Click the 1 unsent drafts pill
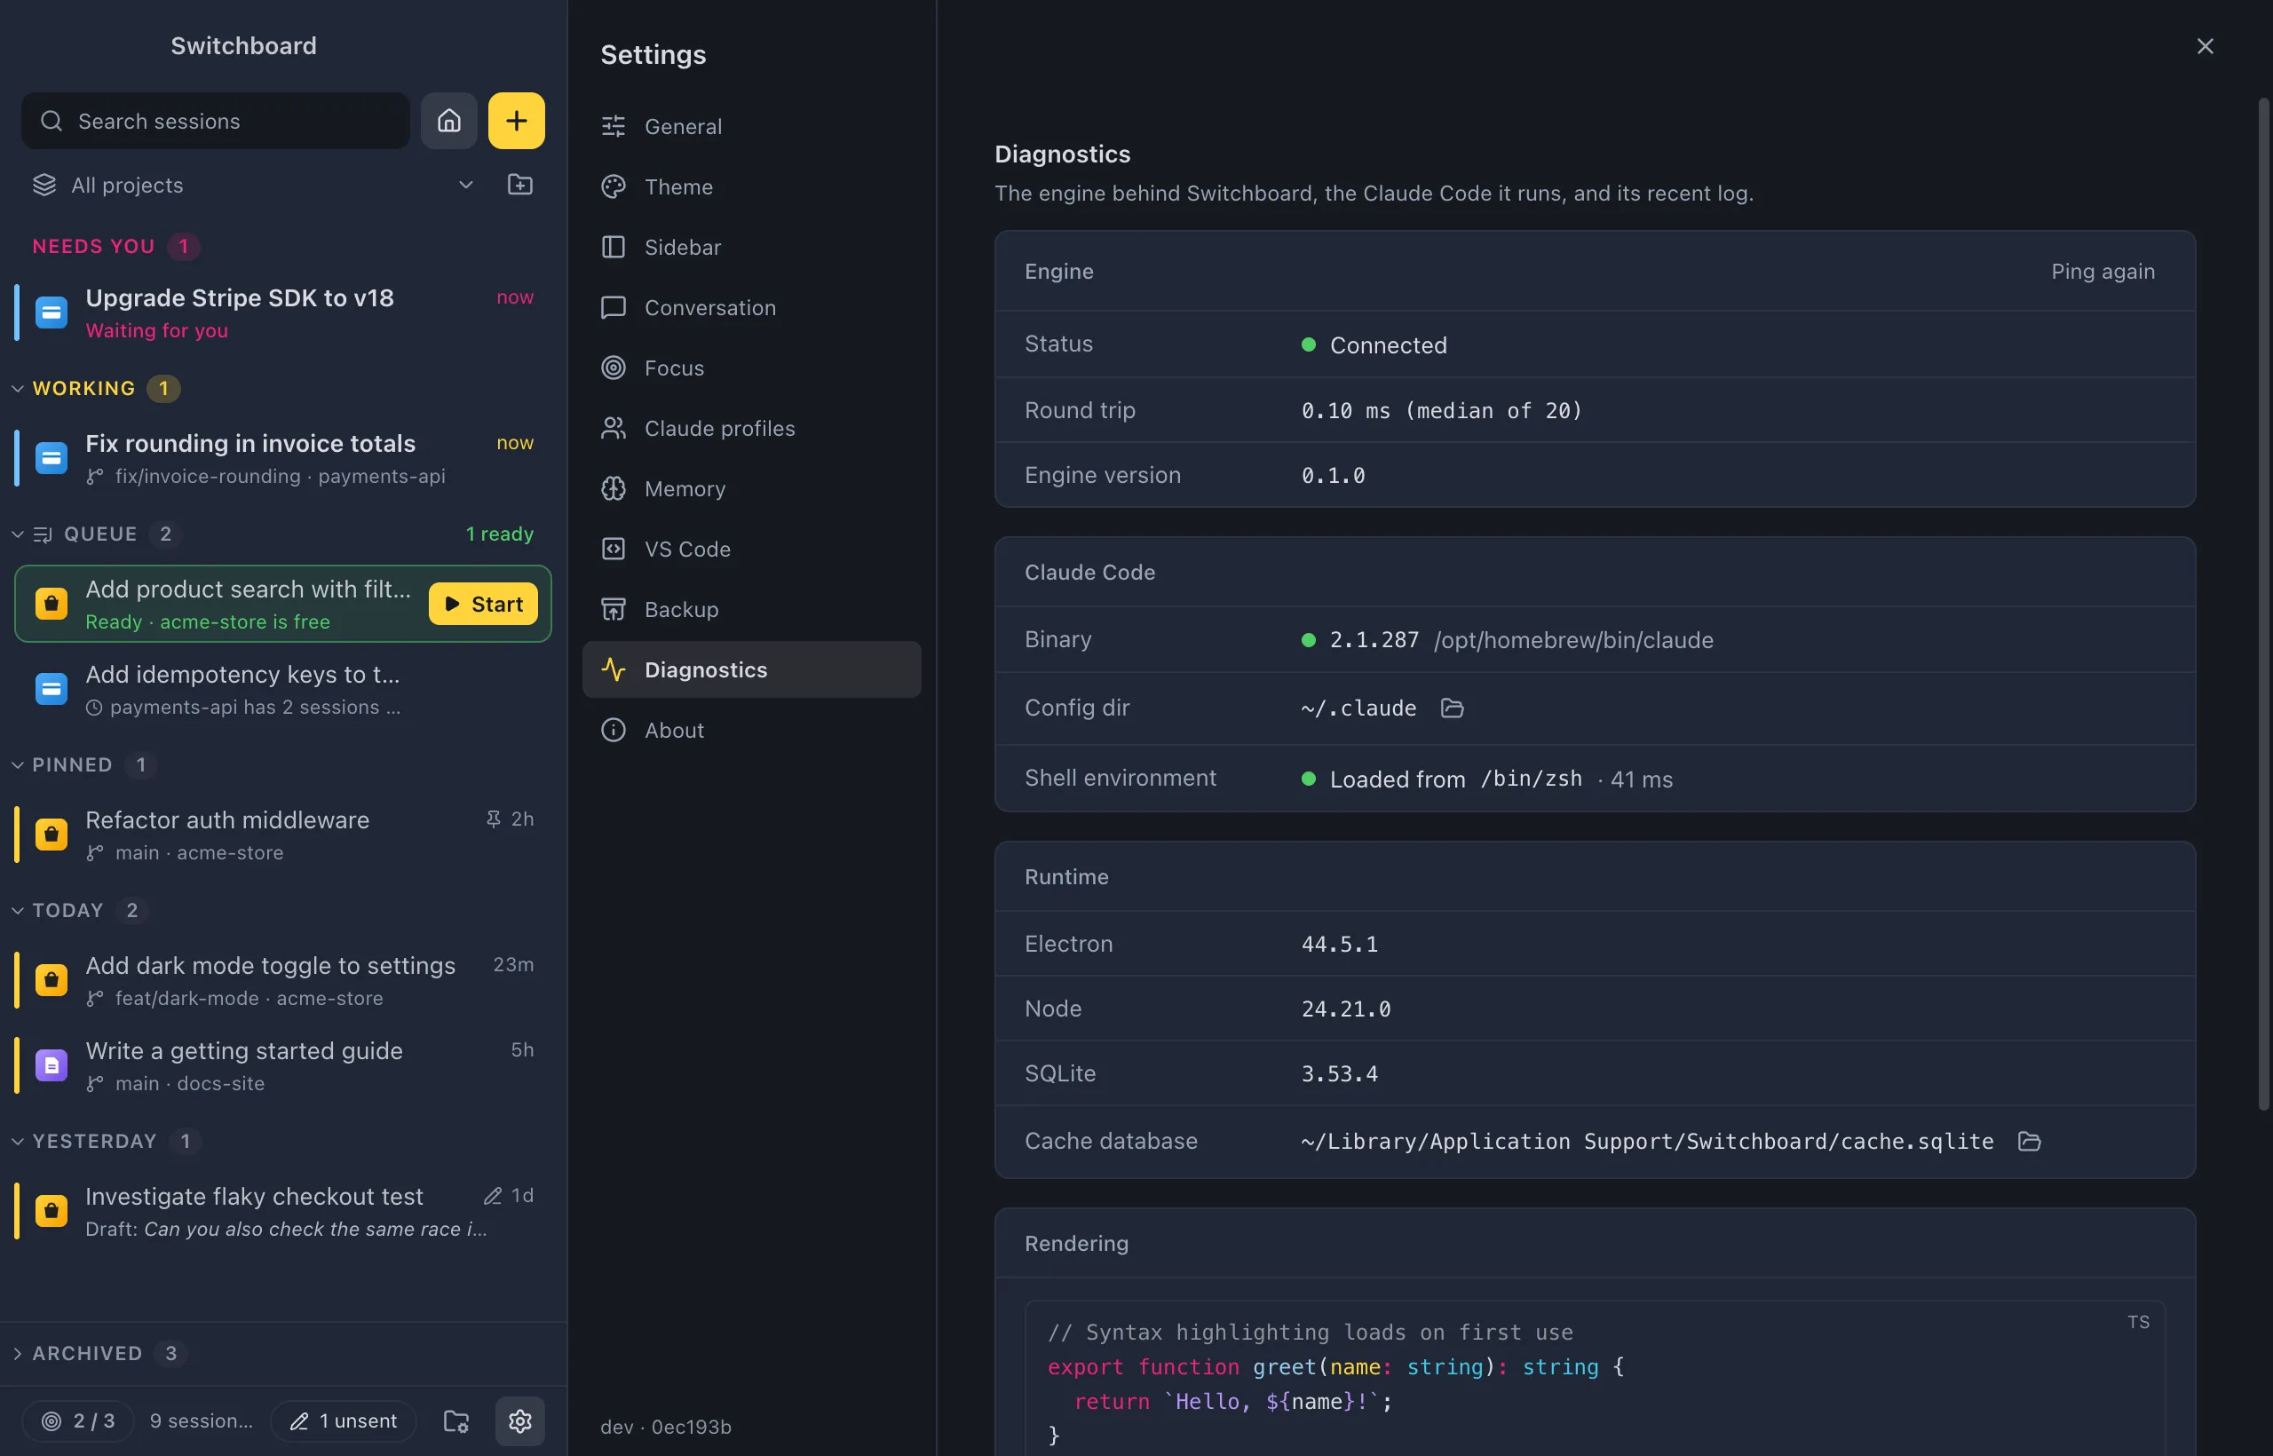Image resolution: width=2273 pixels, height=1456 pixels. [344, 1420]
